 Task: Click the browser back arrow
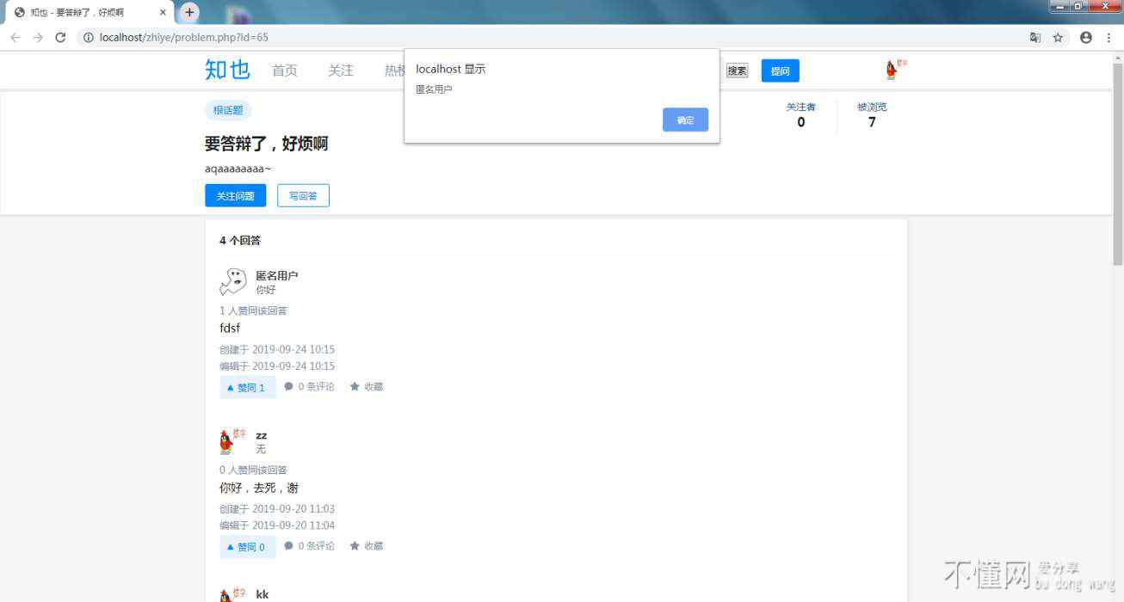pos(15,38)
